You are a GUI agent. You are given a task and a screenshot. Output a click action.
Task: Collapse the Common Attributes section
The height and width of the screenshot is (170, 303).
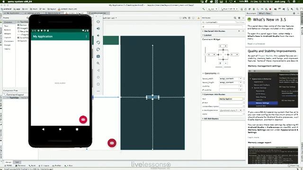203,94
